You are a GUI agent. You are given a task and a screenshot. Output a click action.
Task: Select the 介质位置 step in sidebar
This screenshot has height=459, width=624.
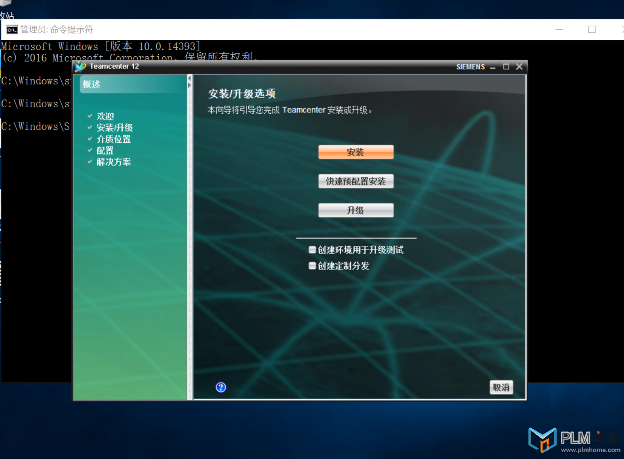pyautogui.click(x=114, y=139)
